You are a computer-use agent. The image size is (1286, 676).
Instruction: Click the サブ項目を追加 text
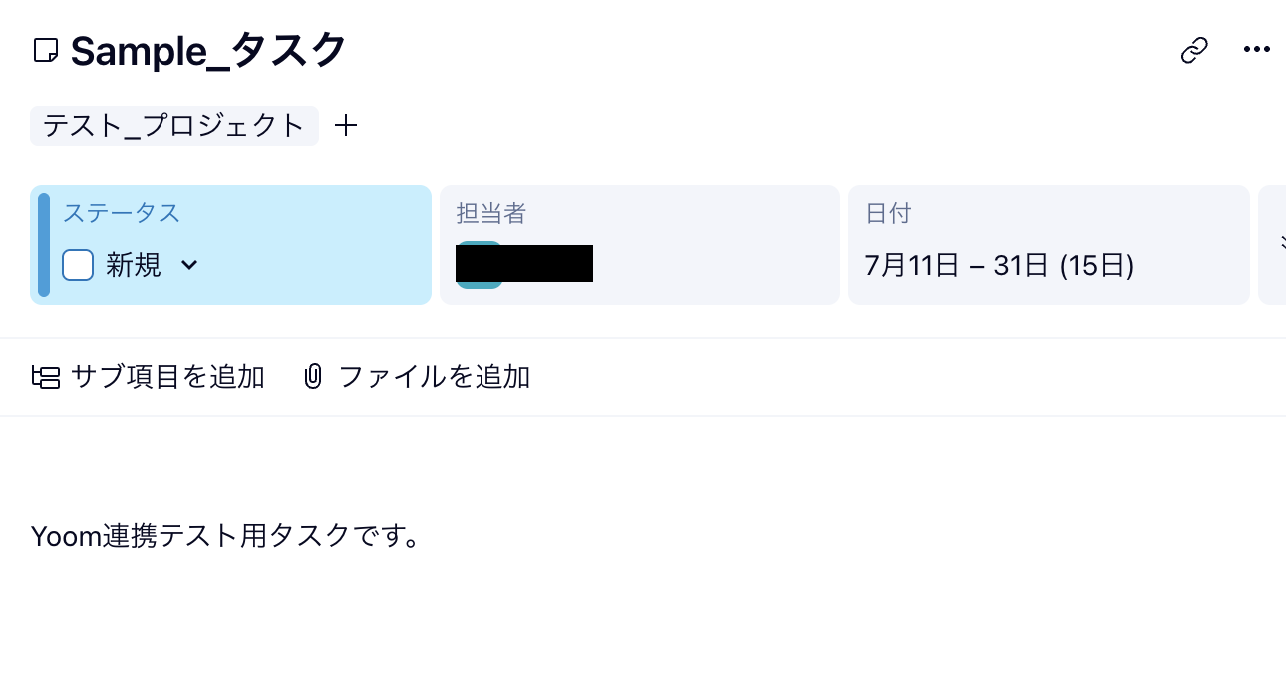pyautogui.click(x=167, y=377)
